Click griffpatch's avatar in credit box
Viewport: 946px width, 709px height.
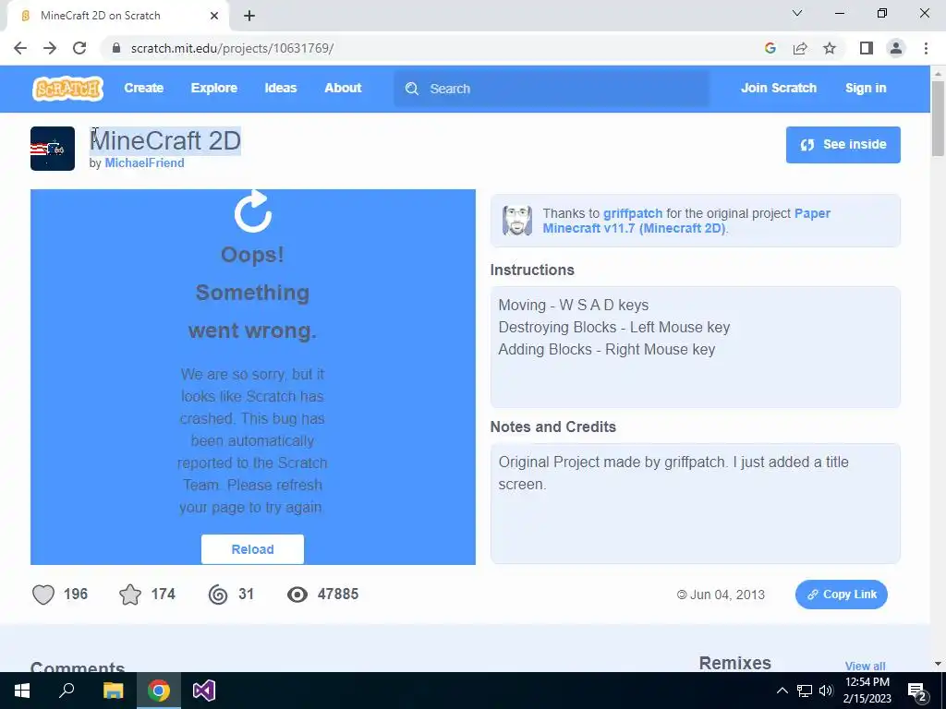pyautogui.click(x=517, y=221)
